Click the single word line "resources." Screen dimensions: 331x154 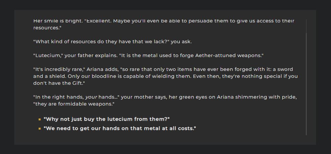47,28
